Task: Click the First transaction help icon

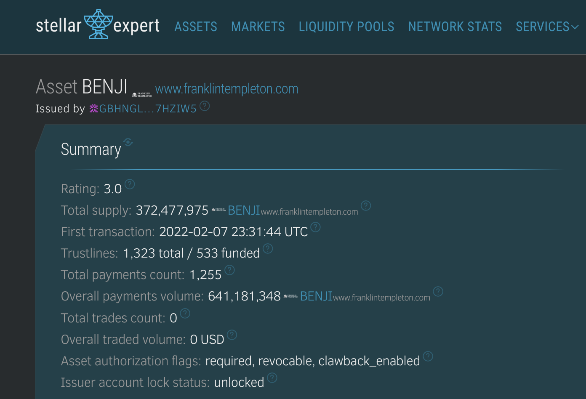Action: 315,226
